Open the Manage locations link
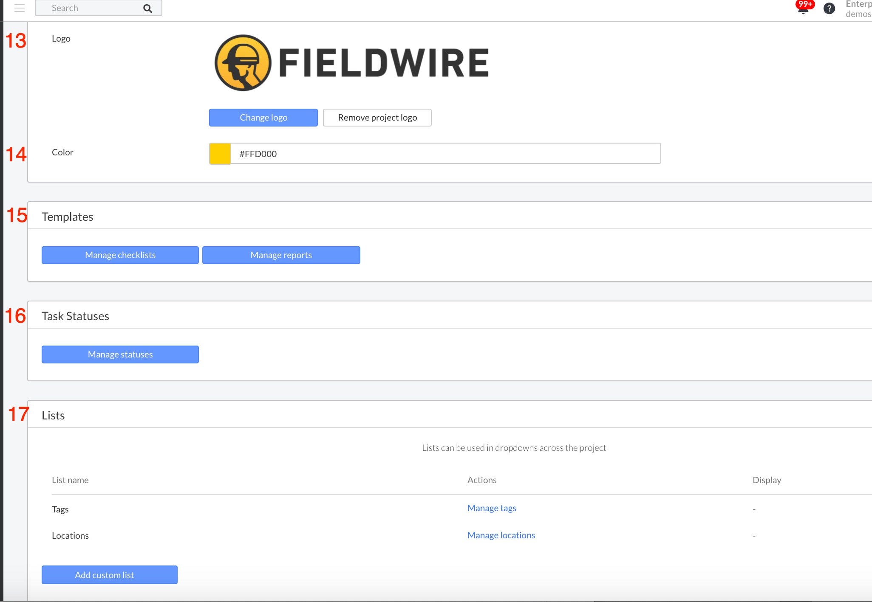The width and height of the screenshot is (872, 602). click(501, 535)
